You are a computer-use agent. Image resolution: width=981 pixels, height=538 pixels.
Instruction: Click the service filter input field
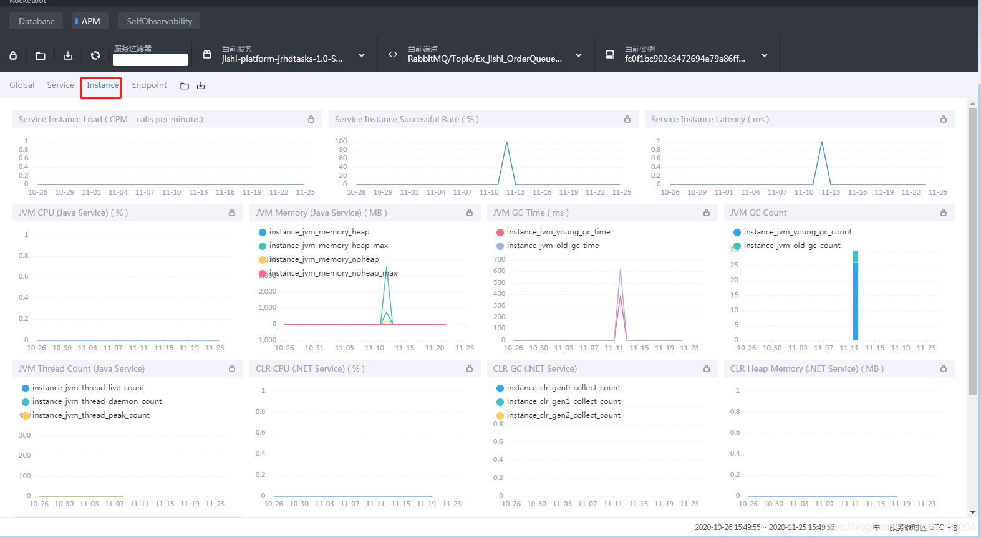pyautogui.click(x=150, y=60)
